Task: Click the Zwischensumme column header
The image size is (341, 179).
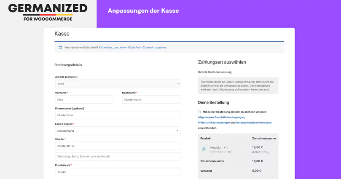Action: [x=264, y=139]
